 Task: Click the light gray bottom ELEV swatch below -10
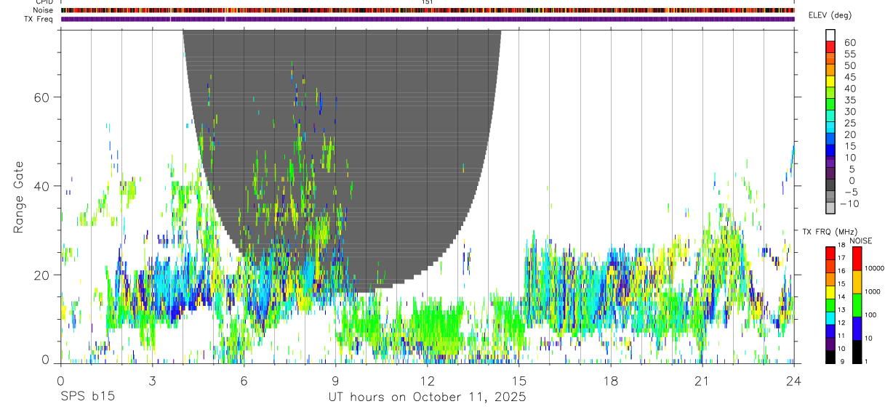point(830,208)
